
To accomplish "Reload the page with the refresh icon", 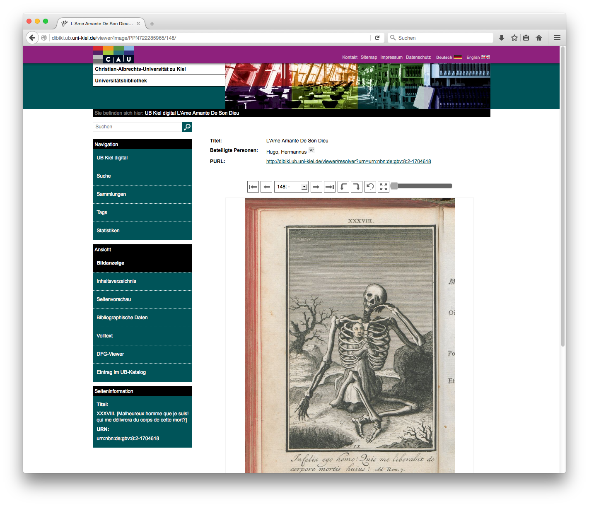I will pos(377,38).
